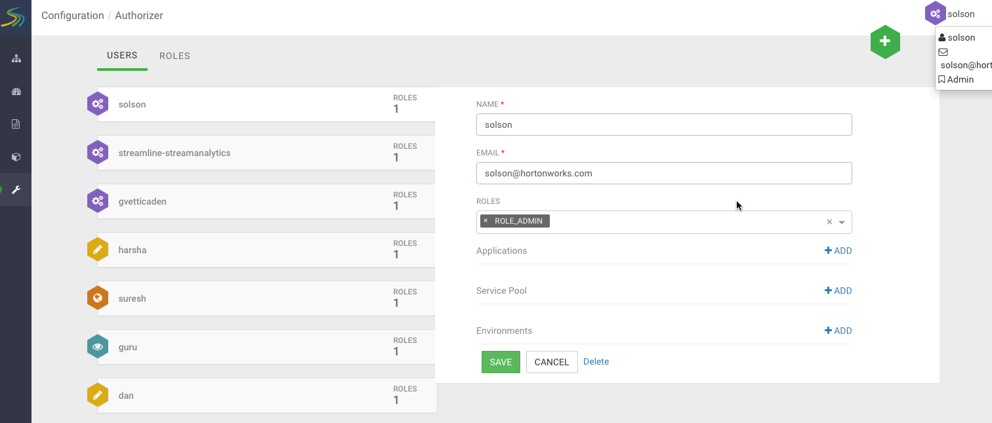Remove the ROLE_ADMIN tag with its x
This screenshot has height=423, width=992.
coord(486,221)
